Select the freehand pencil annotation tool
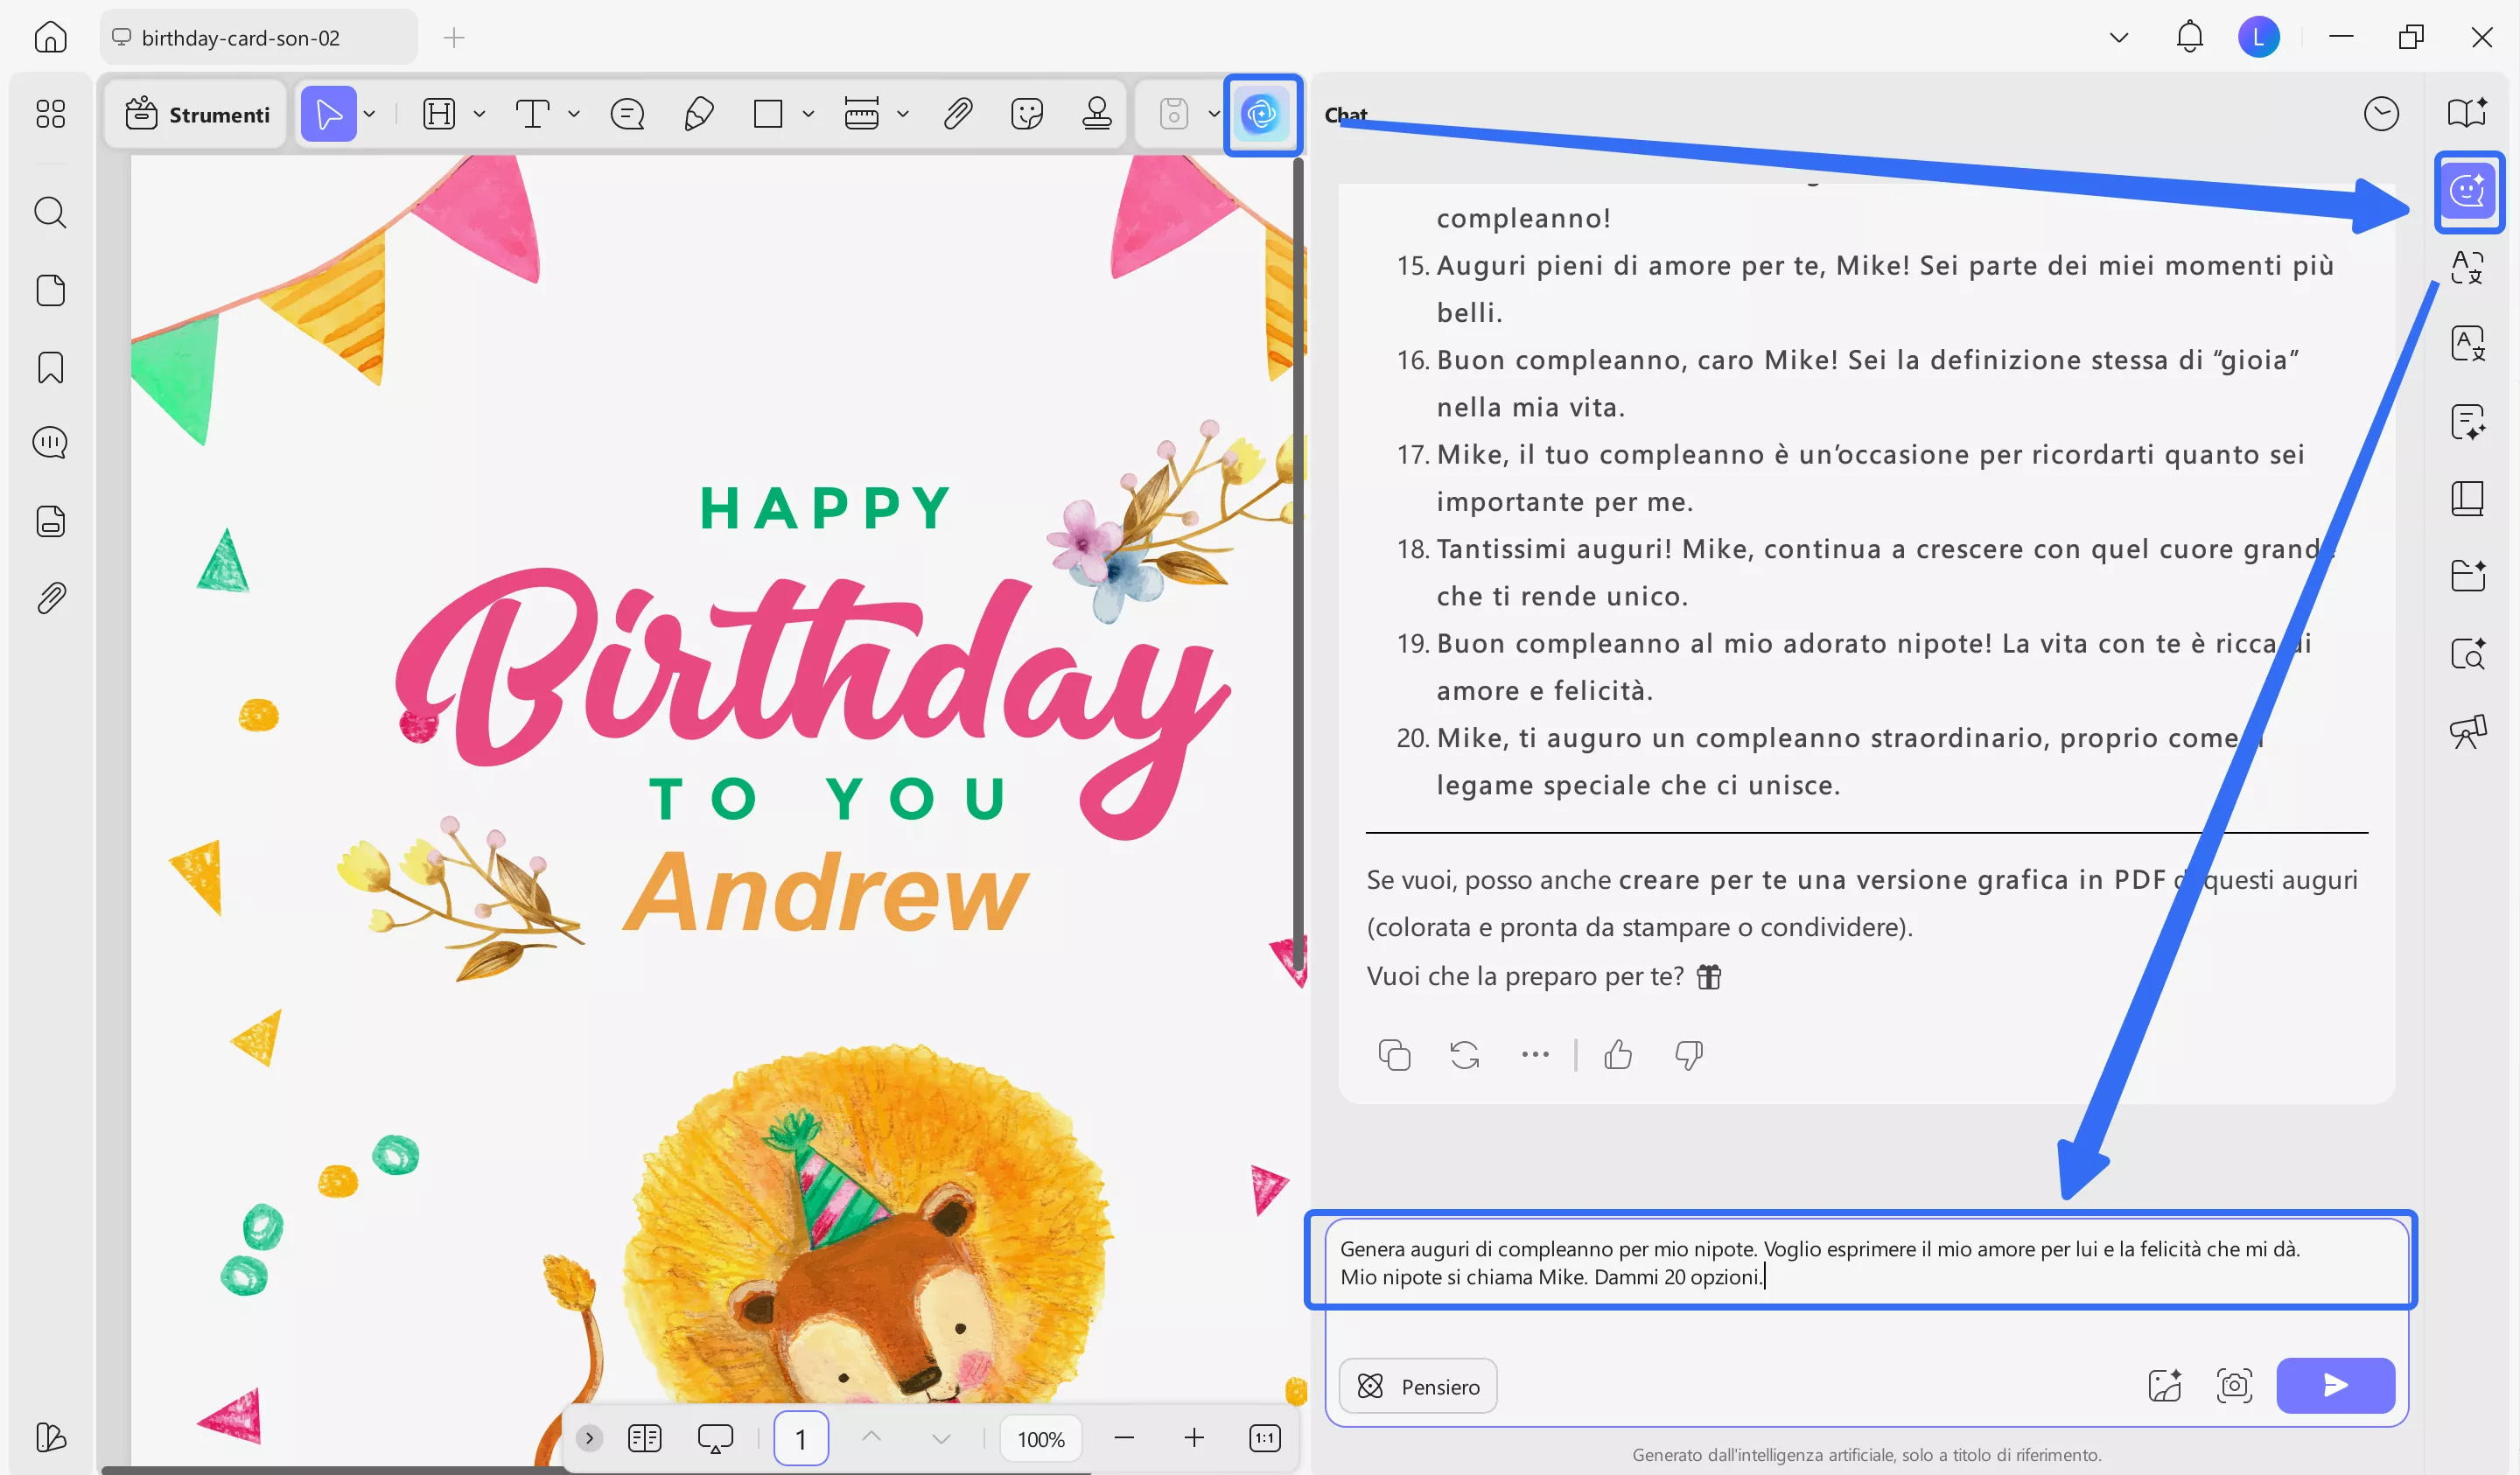This screenshot has width=2520, height=1475. (699, 114)
